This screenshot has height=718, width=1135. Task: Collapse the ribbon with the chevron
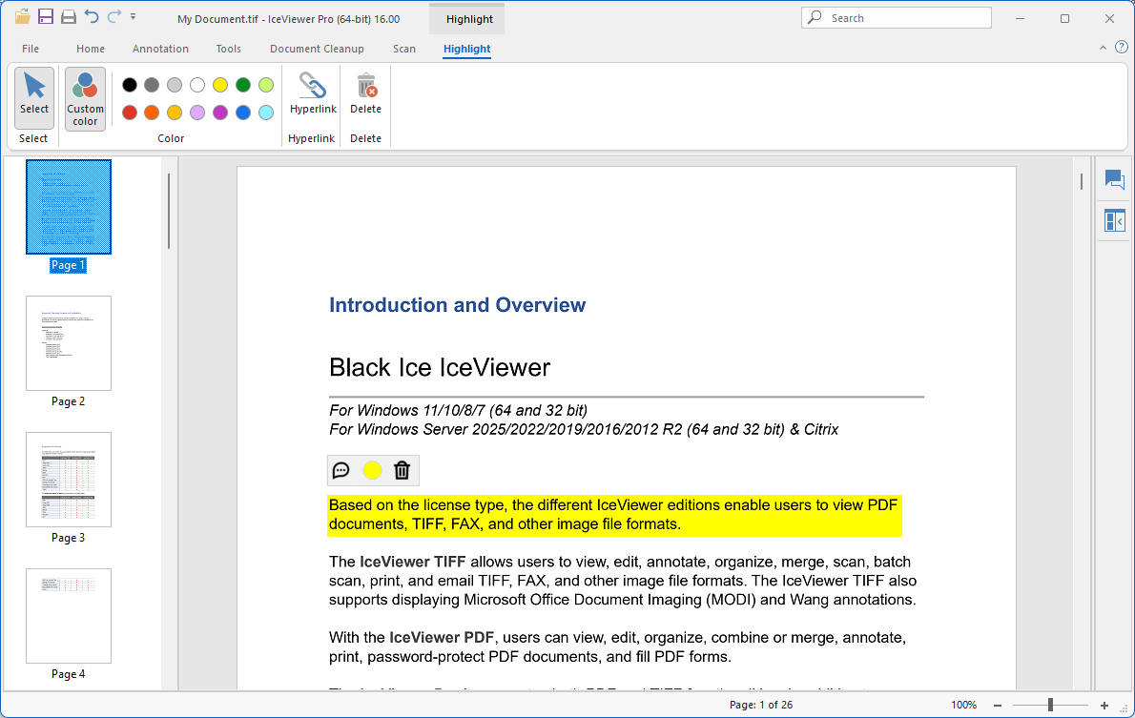1103,48
